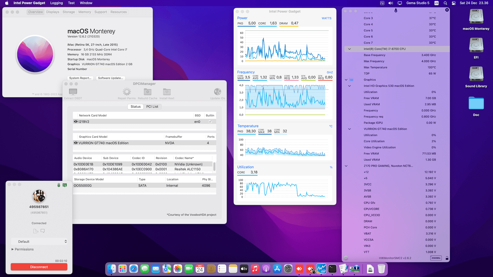Open HWMonitorSMC2 settings gear icon
Viewport: 493px width, 277px height.
tap(346, 258)
